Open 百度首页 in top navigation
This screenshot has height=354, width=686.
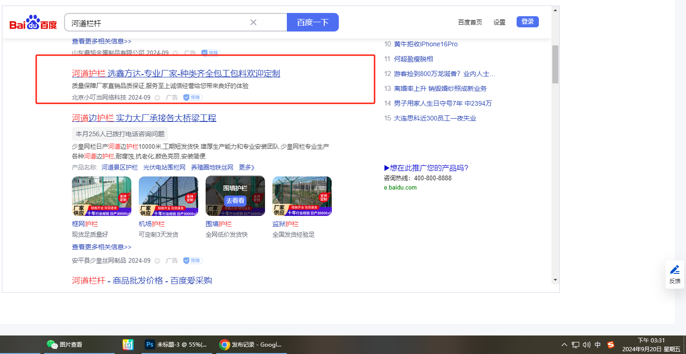click(470, 22)
